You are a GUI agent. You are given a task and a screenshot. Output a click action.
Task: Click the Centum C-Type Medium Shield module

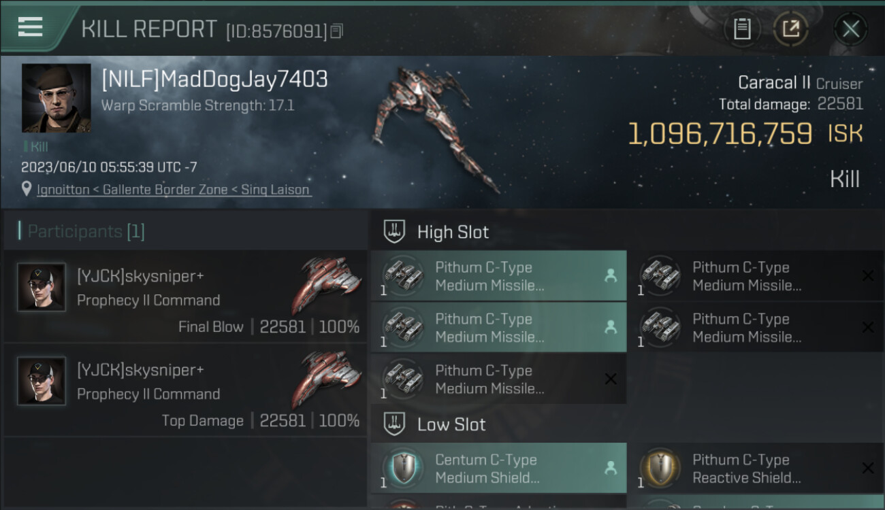tap(498, 469)
